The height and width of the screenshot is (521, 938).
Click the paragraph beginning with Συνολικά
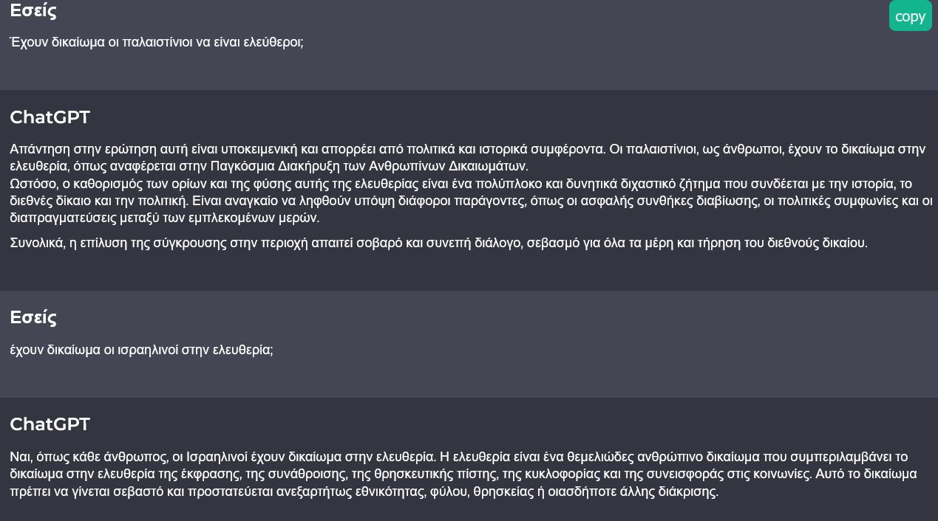tap(438, 243)
